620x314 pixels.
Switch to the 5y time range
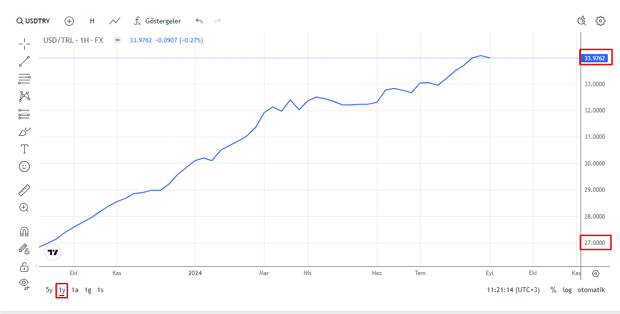tap(49, 290)
